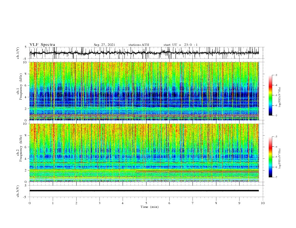Click time axis tick label "2"

tap(76, 203)
